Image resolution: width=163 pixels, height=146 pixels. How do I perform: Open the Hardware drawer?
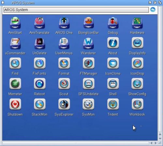(137, 23)
